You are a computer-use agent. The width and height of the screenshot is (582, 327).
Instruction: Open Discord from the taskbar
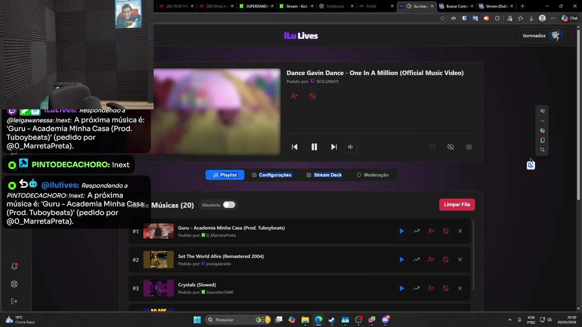point(386,320)
